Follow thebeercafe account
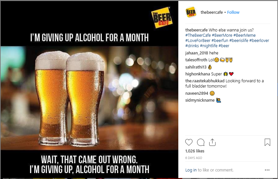This screenshot has height=179, width=278. coord(233,12)
